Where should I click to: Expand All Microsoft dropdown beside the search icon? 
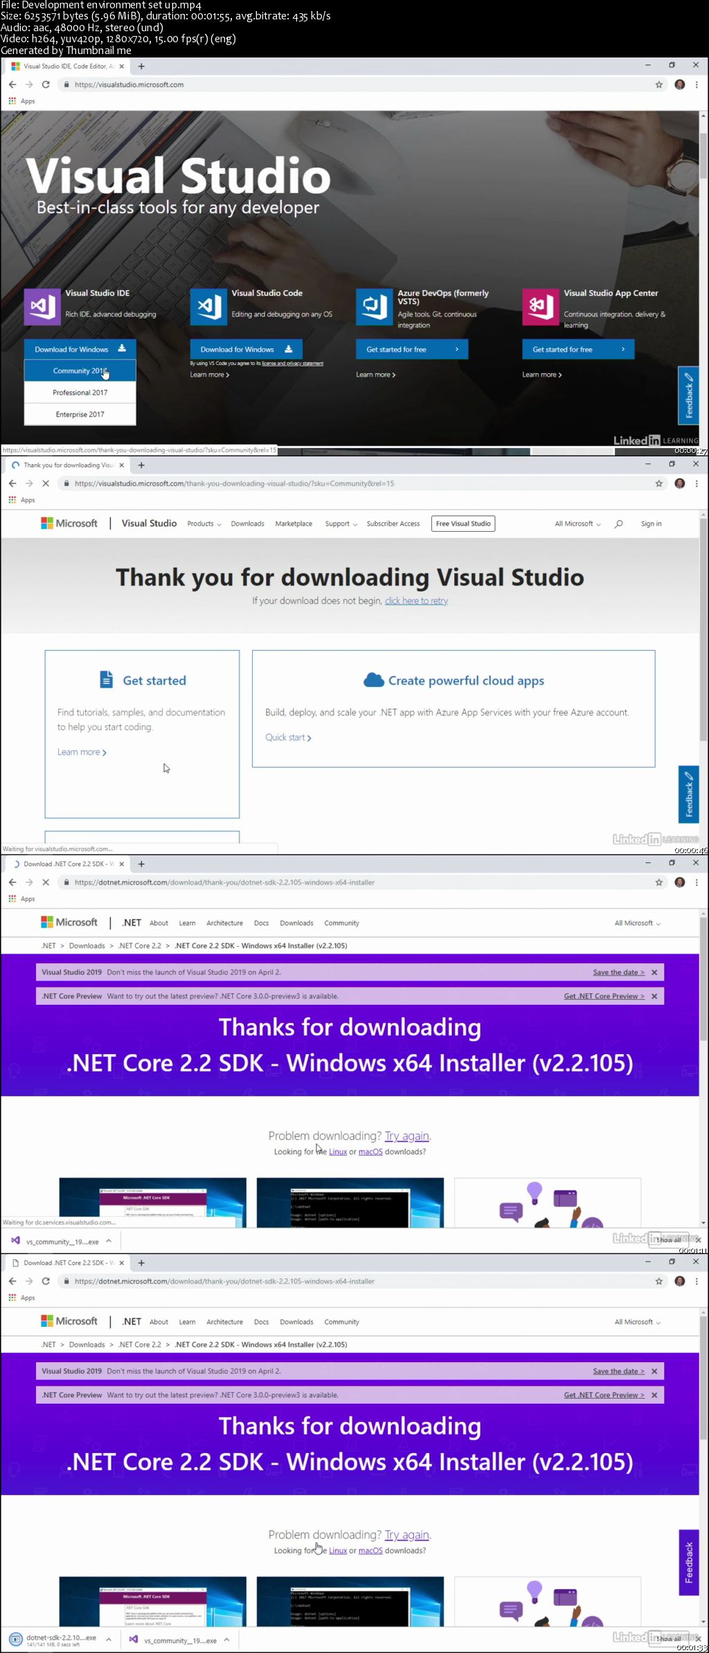577,524
